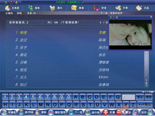Click the main window green orb button
Viewport: 155px width, 116px height.
coord(6,2)
